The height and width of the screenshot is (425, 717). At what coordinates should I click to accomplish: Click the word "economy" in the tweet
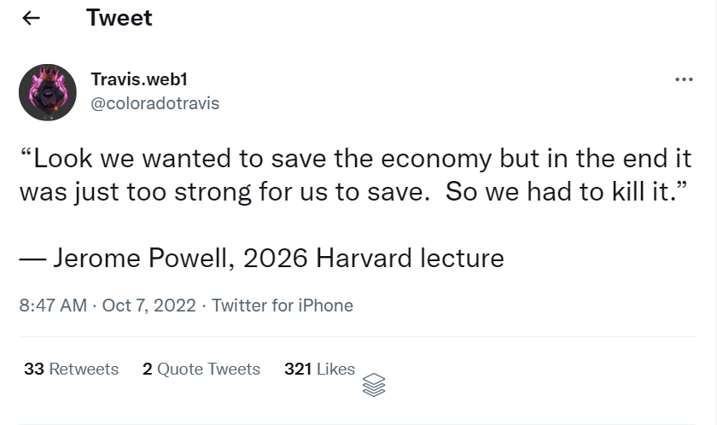[432, 160]
